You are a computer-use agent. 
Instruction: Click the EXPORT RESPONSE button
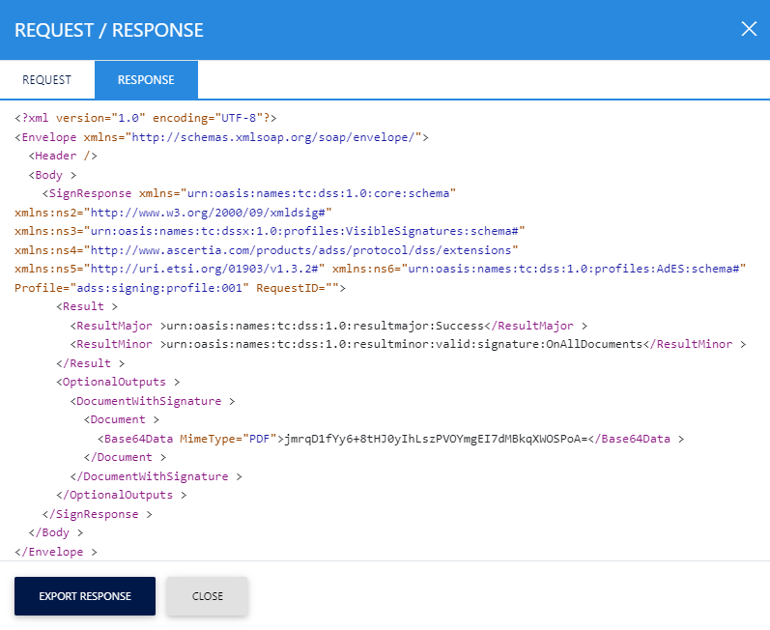tap(85, 596)
